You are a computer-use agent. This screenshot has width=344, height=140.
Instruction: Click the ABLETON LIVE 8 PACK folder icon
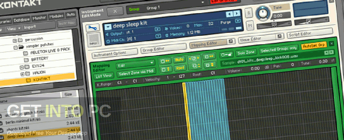click(x=25, y=53)
